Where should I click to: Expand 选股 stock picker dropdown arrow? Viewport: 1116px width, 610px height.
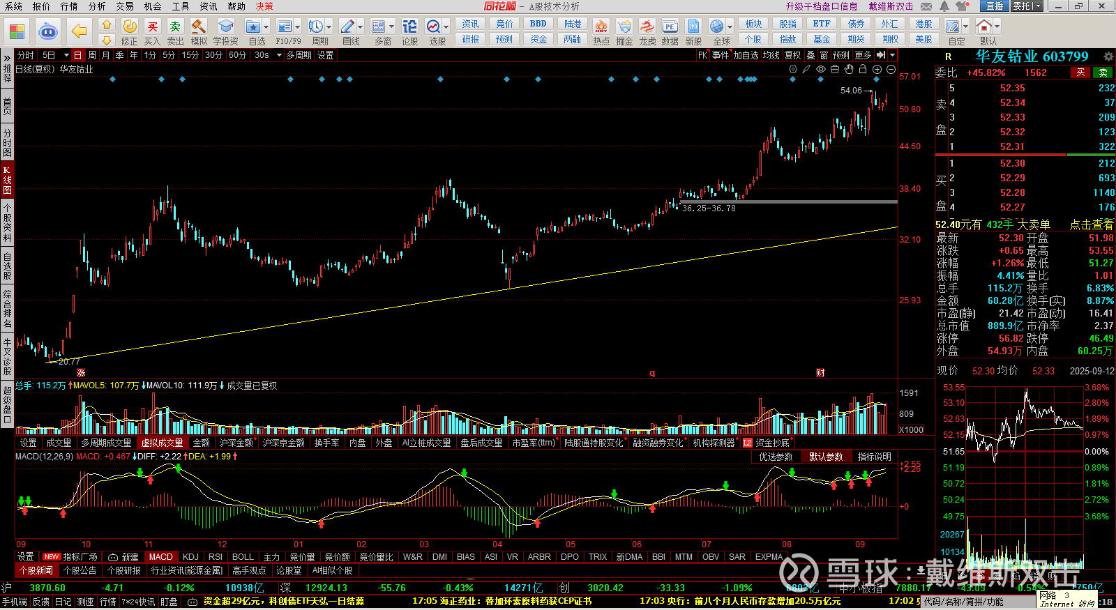pos(446,27)
